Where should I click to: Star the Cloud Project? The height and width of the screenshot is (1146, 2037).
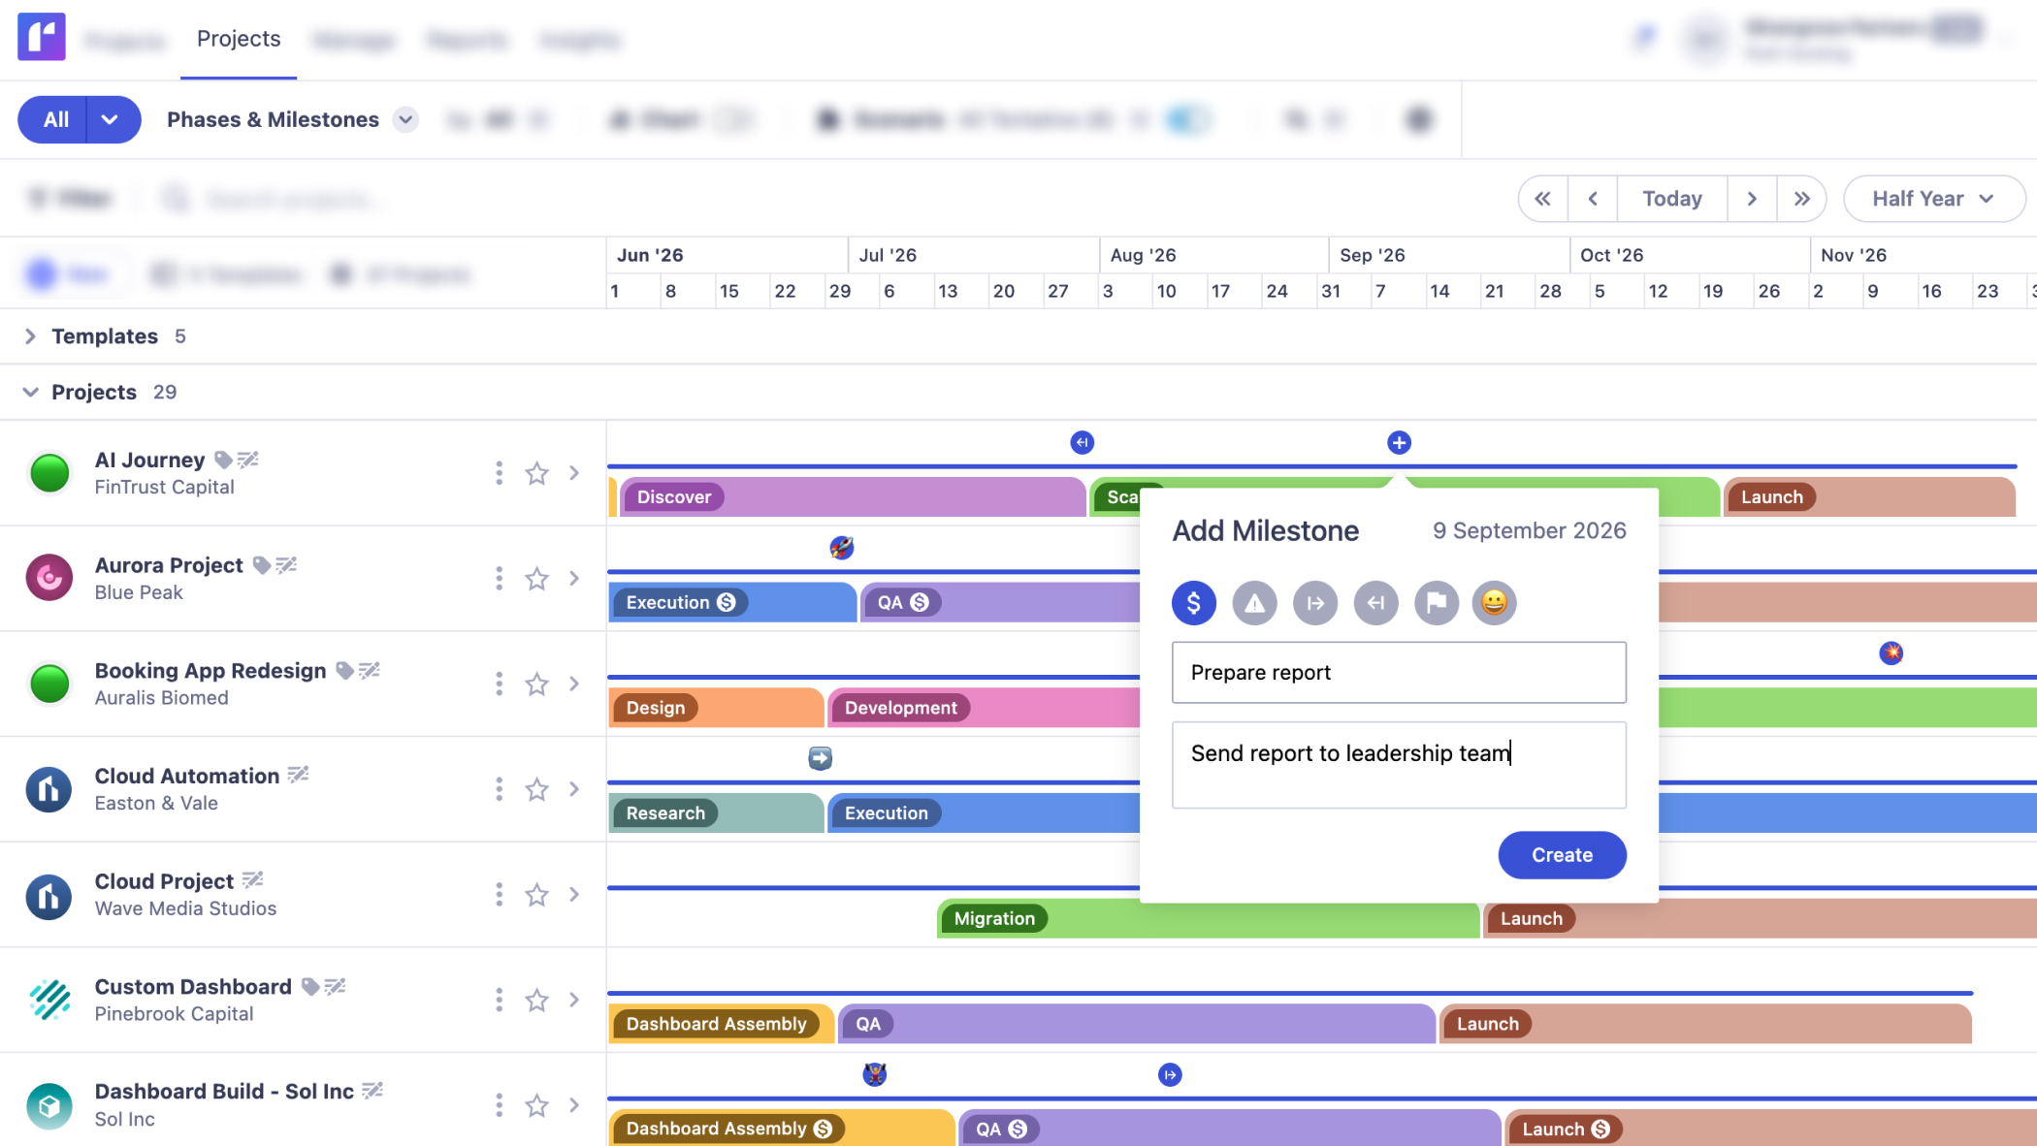click(x=536, y=895)
